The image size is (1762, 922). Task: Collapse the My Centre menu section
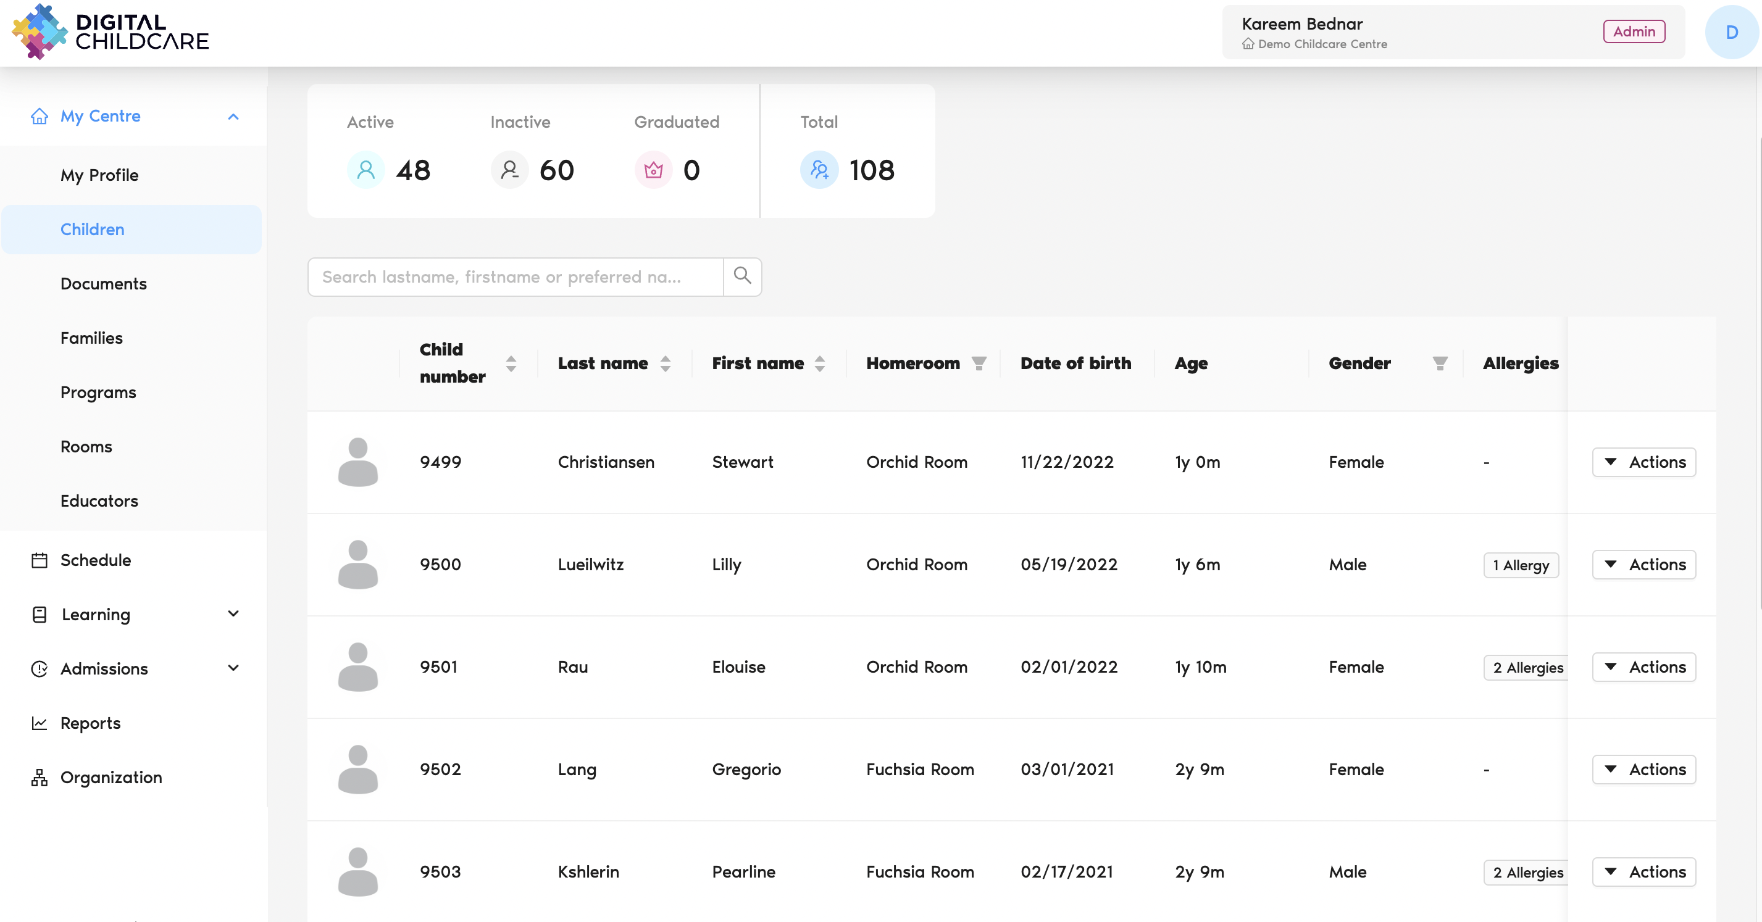tap(233, 116)
